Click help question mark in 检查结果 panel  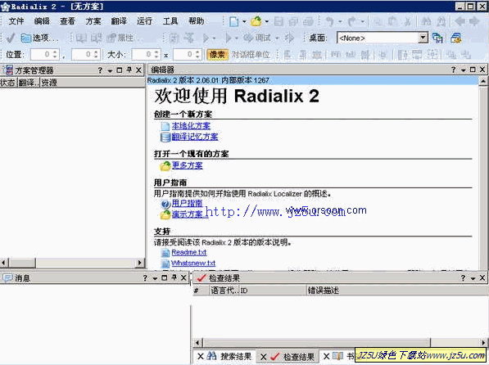point(463,278)
